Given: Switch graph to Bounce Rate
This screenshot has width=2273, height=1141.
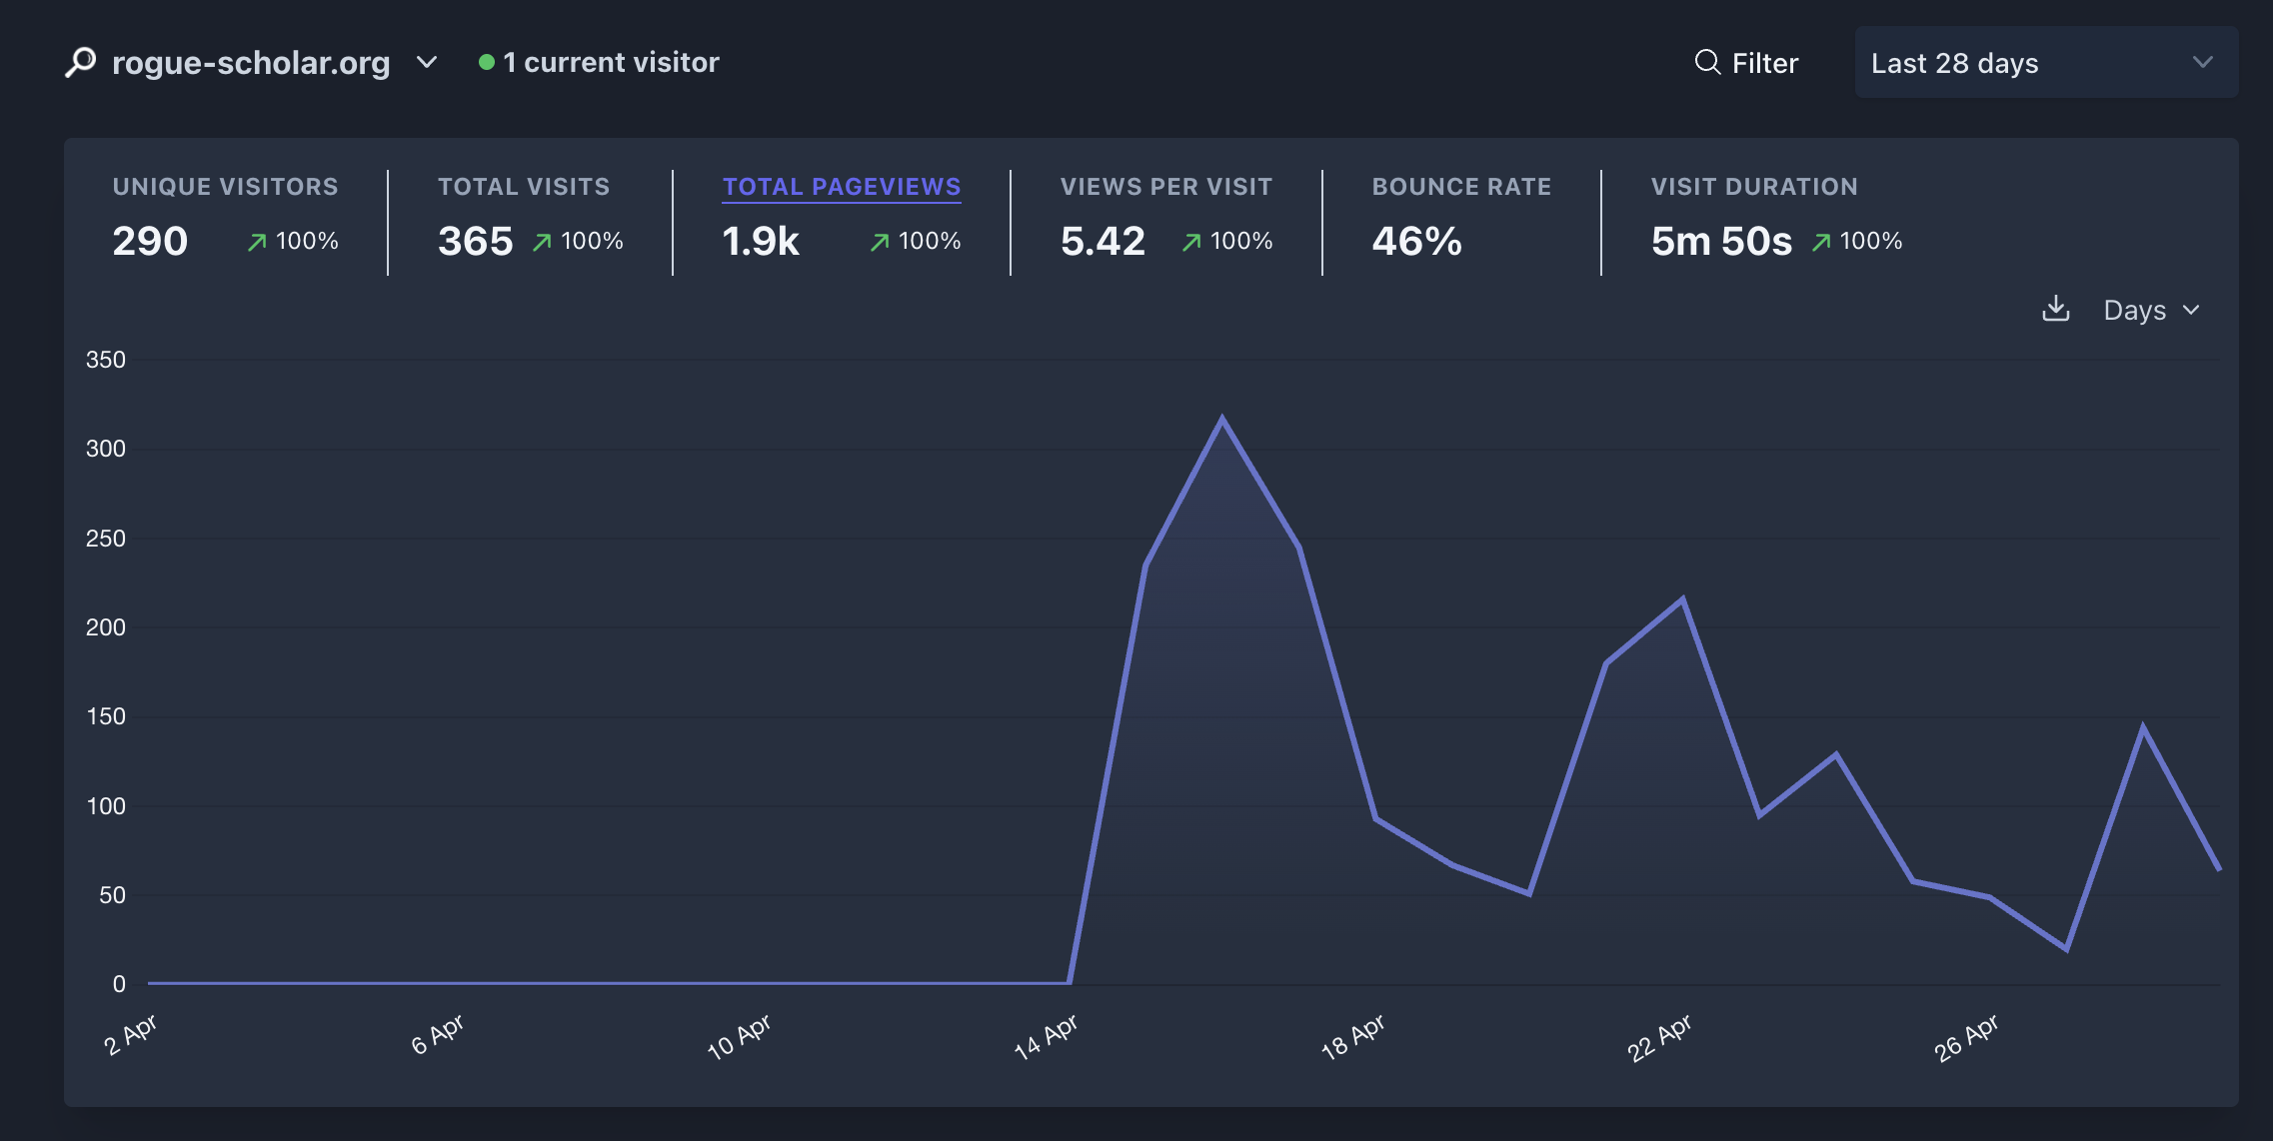Looking at the screenshot, I should 1460,187.
